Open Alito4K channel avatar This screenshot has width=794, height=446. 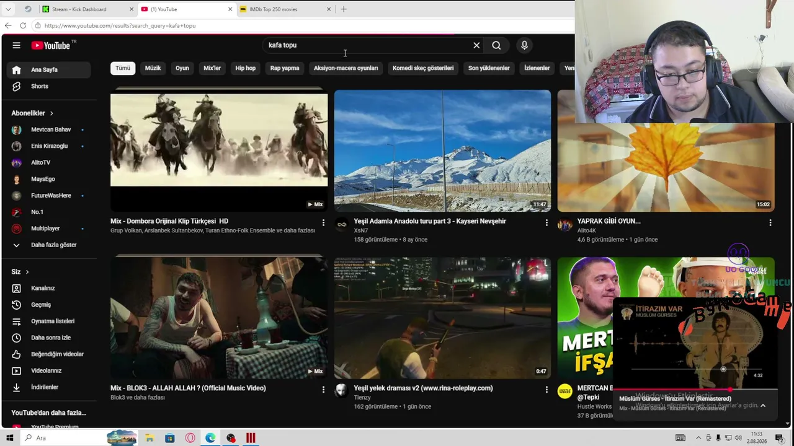point(564,224)
